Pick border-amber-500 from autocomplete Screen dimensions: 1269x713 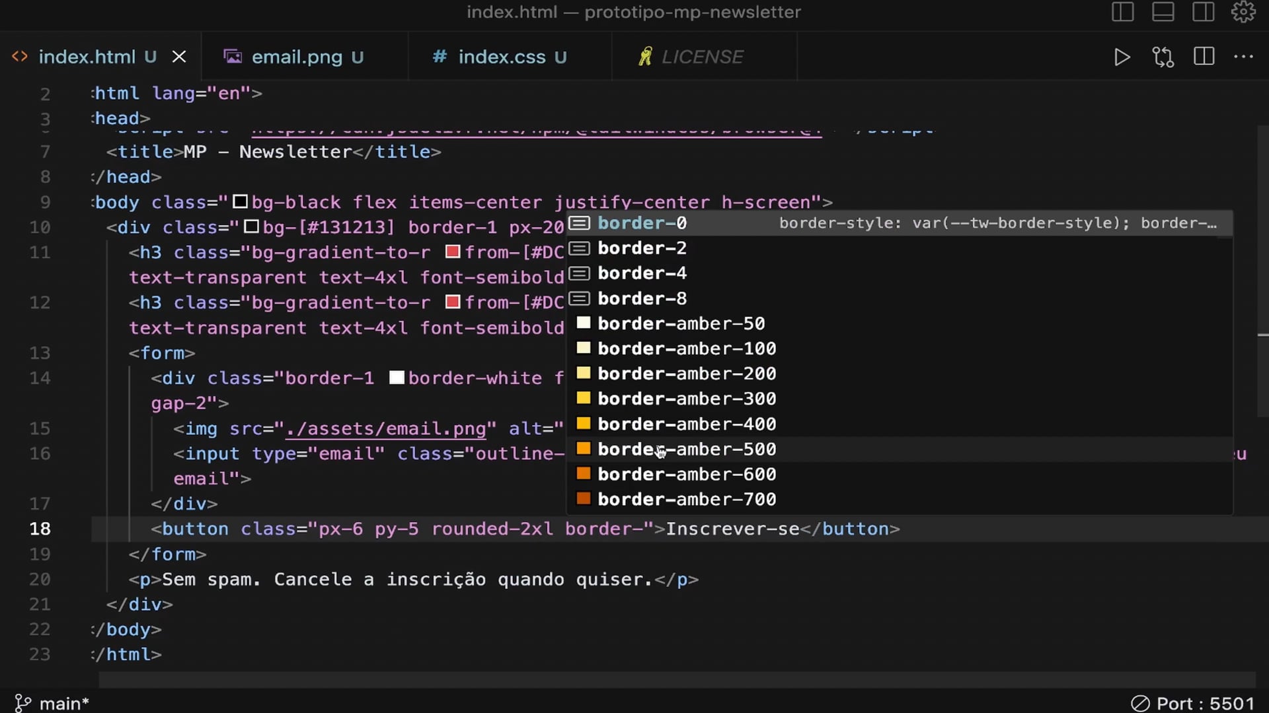(x=900, y=449)
